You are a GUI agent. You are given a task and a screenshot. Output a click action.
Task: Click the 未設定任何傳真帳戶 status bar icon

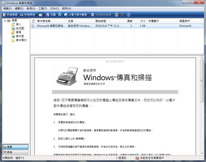coord(137,158)
